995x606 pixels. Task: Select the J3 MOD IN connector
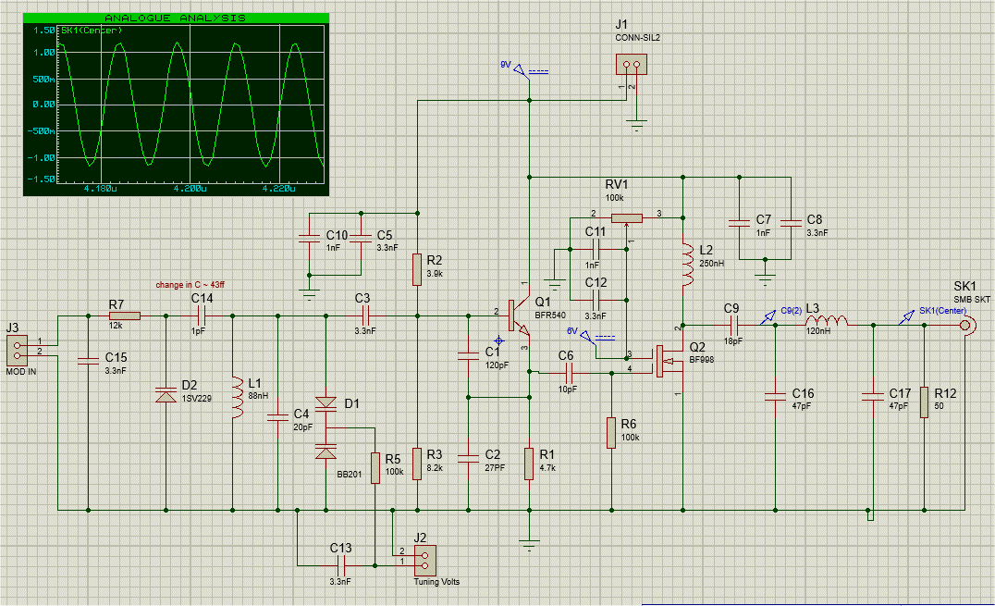18,351
